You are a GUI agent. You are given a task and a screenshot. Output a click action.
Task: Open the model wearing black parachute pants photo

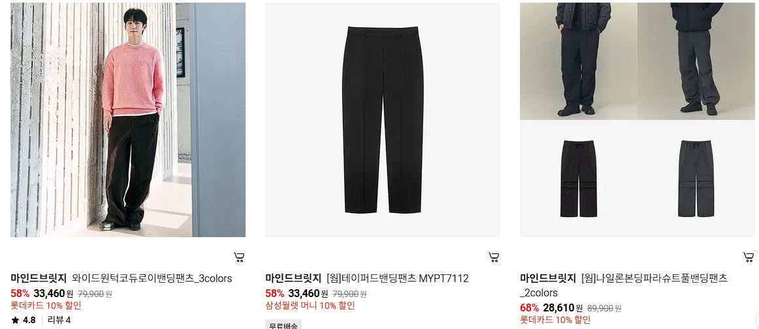pos(579,61)
